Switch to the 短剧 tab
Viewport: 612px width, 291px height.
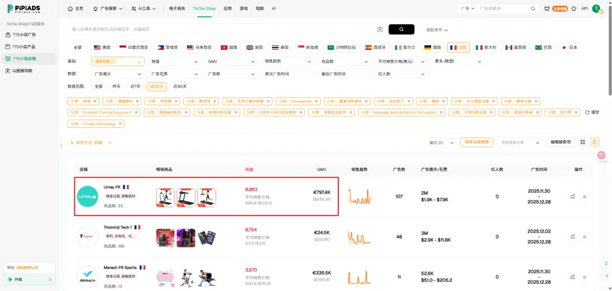click(260, 8)
